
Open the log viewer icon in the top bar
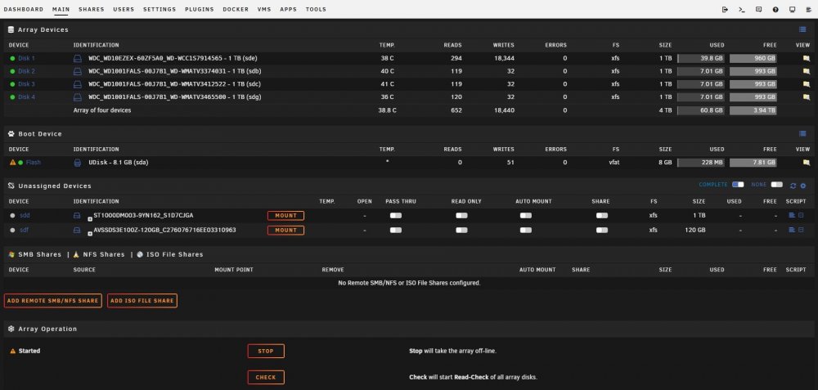809,9
